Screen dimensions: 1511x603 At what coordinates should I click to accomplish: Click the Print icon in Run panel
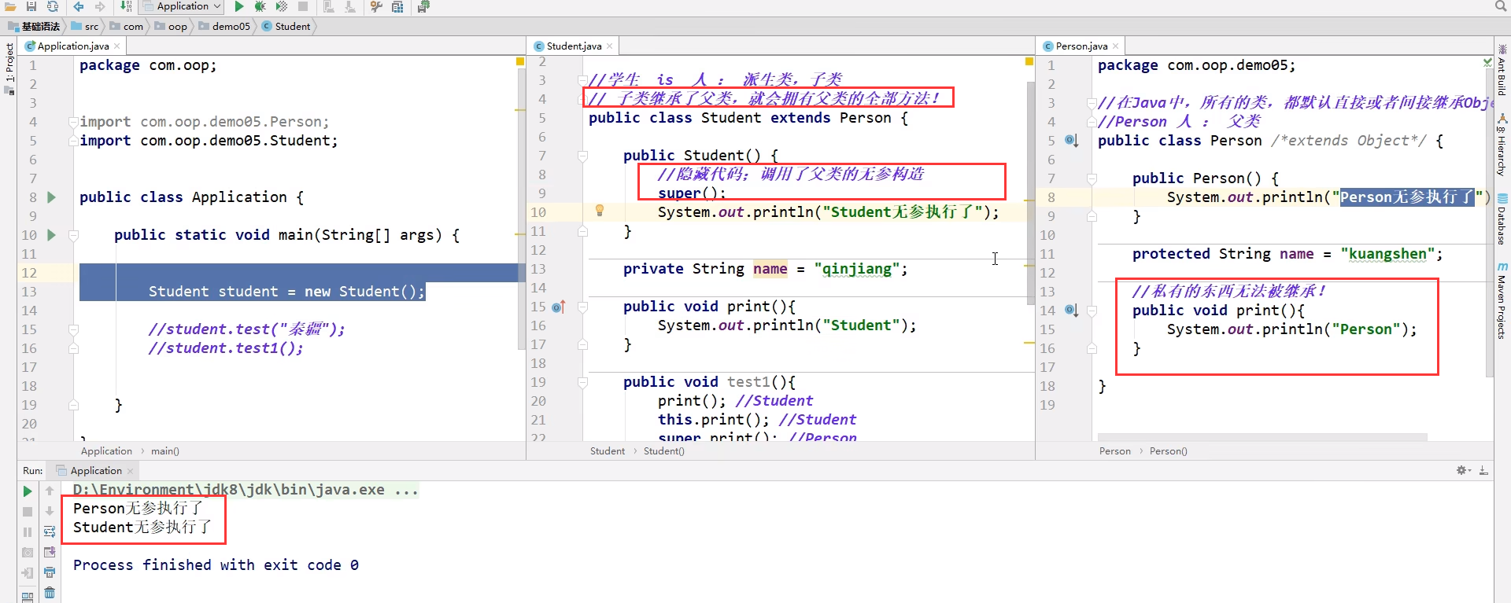(x=50, y=572)
